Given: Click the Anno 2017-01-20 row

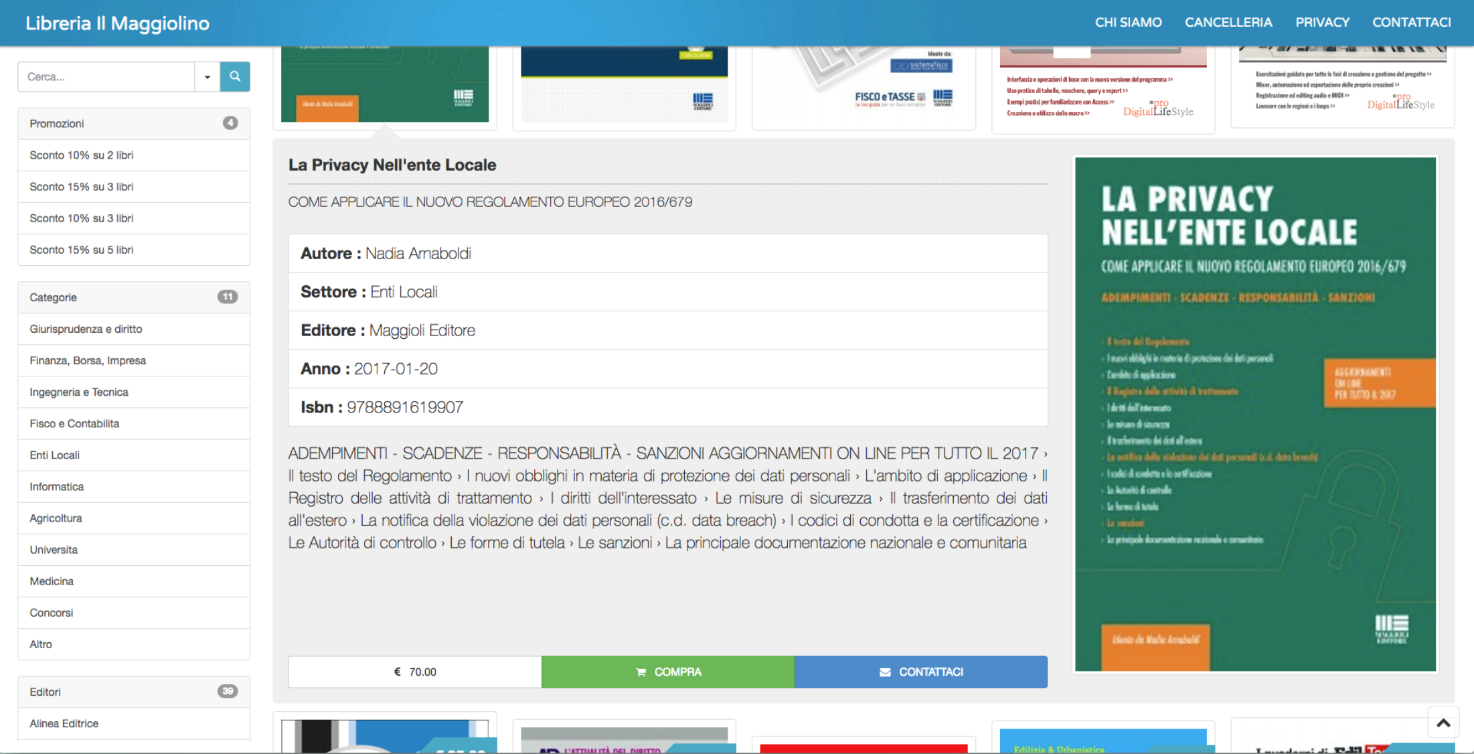Looking at the screenshot, I should [668, 368].
